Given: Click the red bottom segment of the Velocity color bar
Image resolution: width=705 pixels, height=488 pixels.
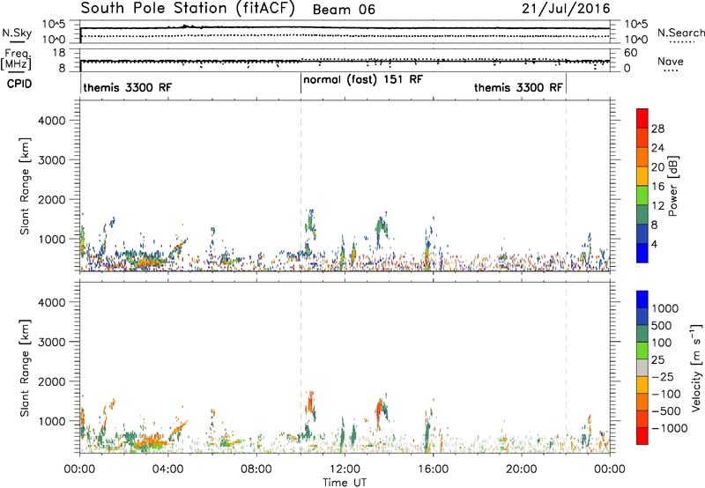Looking at the screenshot, I should click(642, 436).
